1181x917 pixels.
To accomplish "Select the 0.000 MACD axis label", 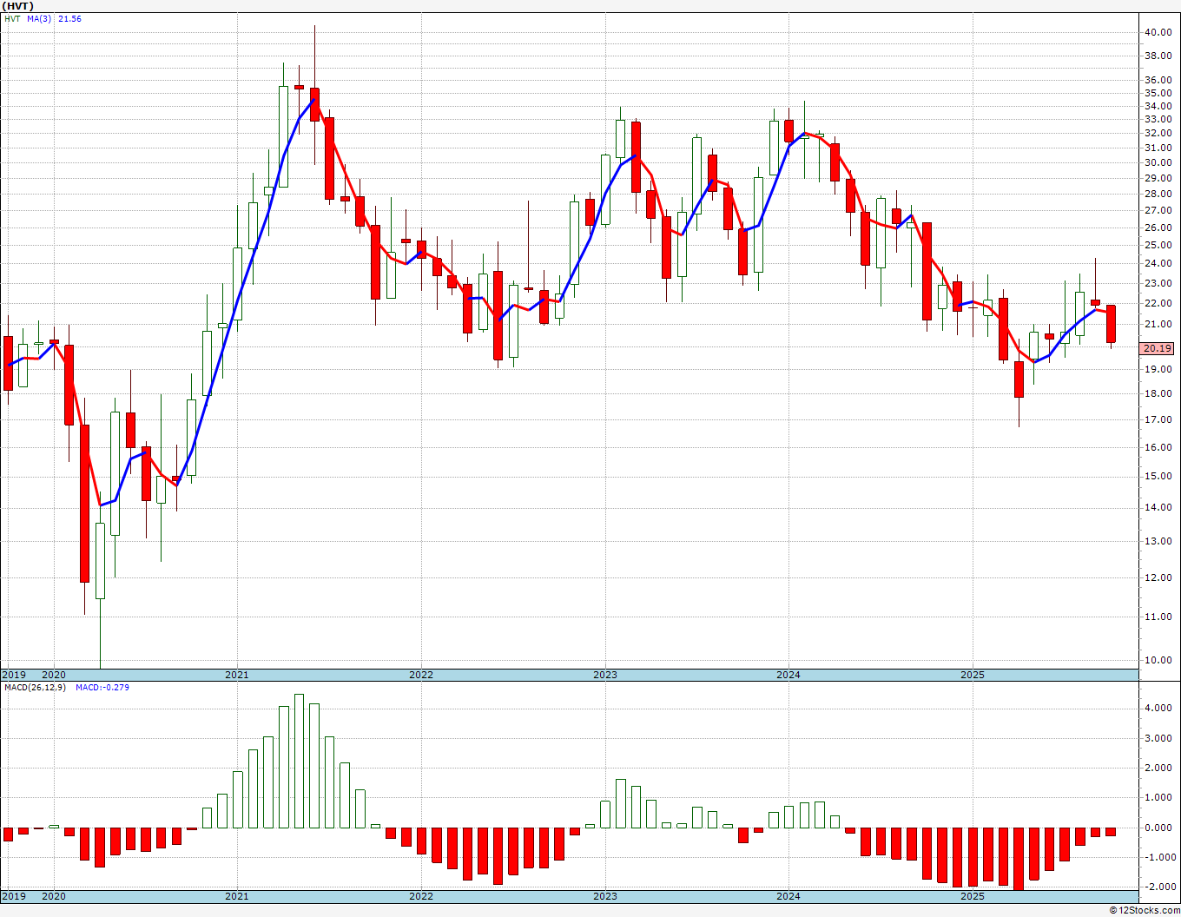I will tap(1158, 828).
